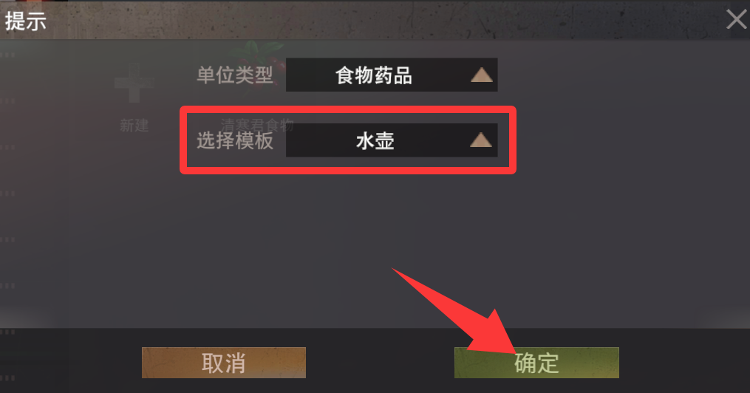
Task: Click the triangle arrow beside 水壶
Action: [481, 140]
